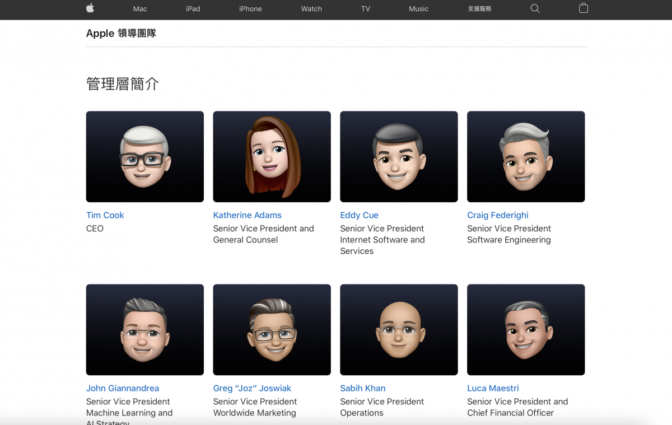Click Eddy Cue's Memoji portrait
Viewport: 672px width, 425px height.
[x=399, y=156]
